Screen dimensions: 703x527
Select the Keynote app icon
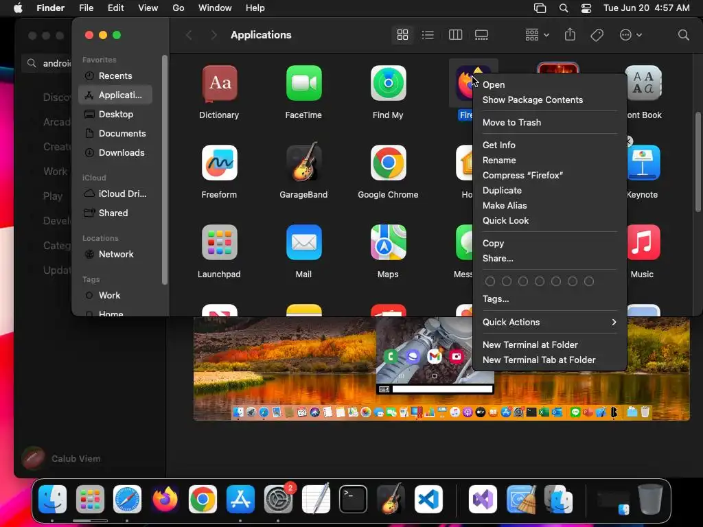pyautogui.click(x=643, y=163)
